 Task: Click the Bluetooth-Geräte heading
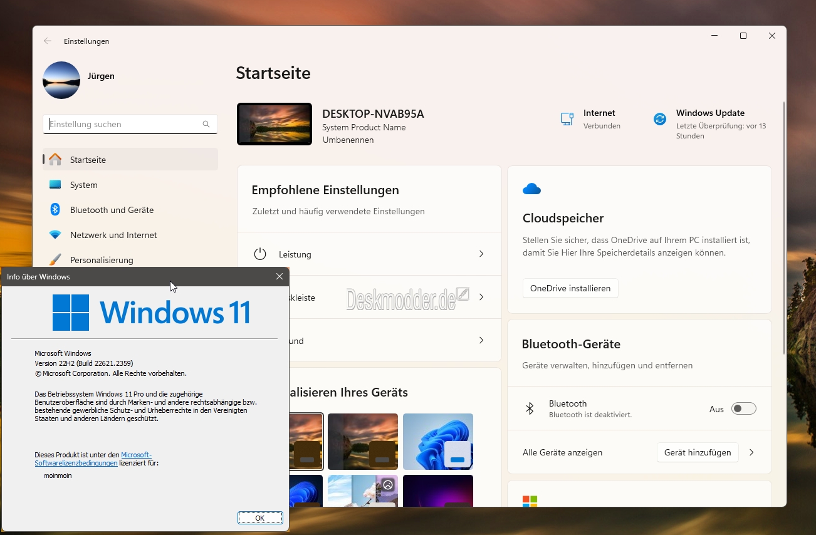(571, 344)
